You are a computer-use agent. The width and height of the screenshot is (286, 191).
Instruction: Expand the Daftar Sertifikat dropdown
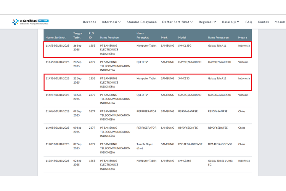[x=177, y=22]
